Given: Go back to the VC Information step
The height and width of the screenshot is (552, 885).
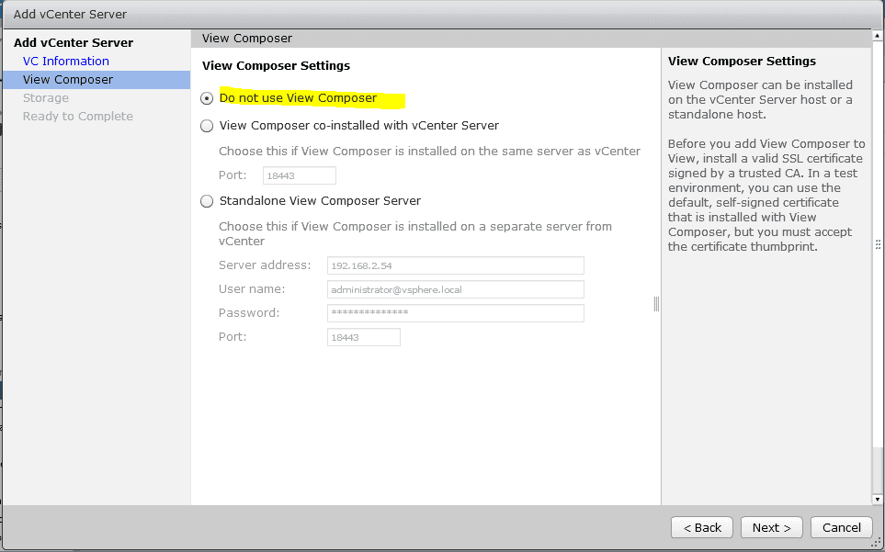Looking at the screenshot, I should coord(65,61).
